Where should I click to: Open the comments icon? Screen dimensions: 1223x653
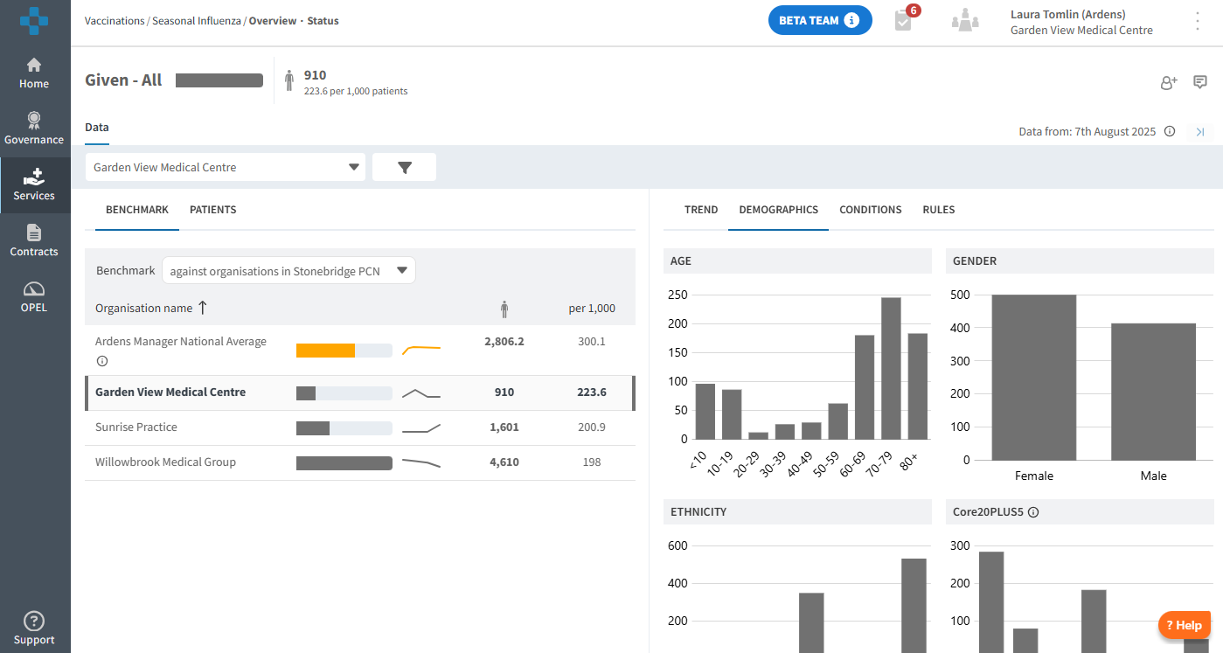(x=1200, y=82)
